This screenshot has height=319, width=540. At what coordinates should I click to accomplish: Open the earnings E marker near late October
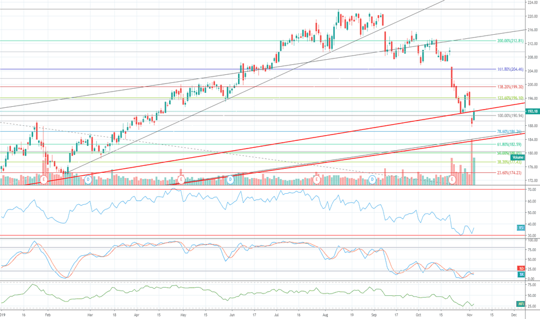(x=452, y=180)
